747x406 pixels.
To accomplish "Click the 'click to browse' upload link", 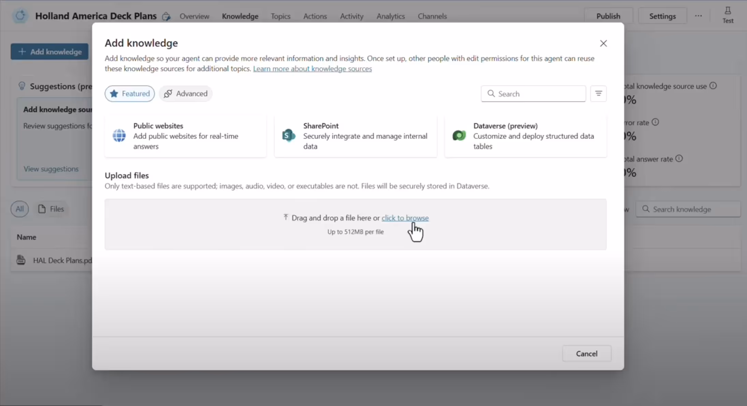I will [405, 218].
